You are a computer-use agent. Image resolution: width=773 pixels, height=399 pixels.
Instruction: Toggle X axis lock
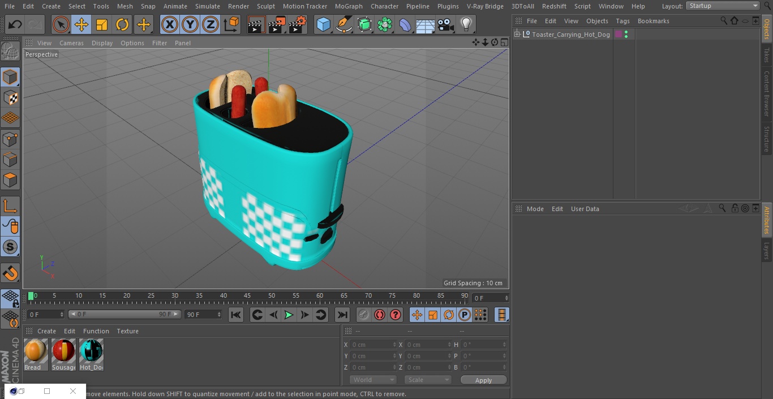coord(170,24)
